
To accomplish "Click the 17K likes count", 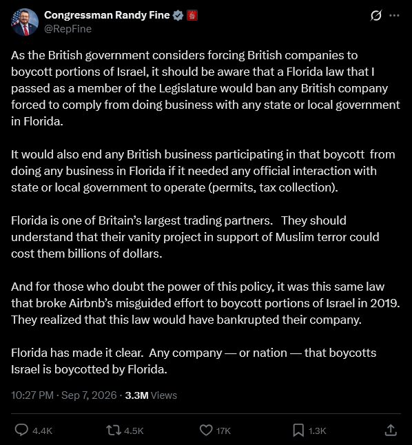I will pyautogui.click(x=223, y=431).
